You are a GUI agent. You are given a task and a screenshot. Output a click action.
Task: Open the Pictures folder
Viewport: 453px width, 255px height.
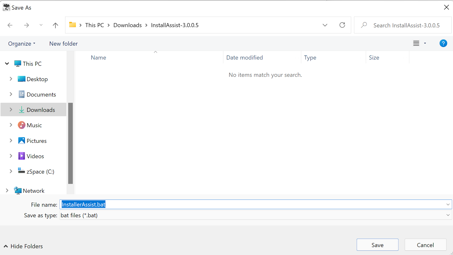(x=37, y=140)
